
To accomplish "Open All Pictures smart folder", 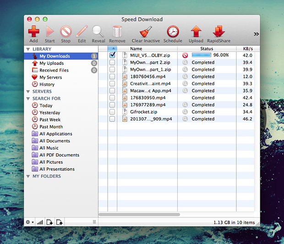I will coord(61,162).
